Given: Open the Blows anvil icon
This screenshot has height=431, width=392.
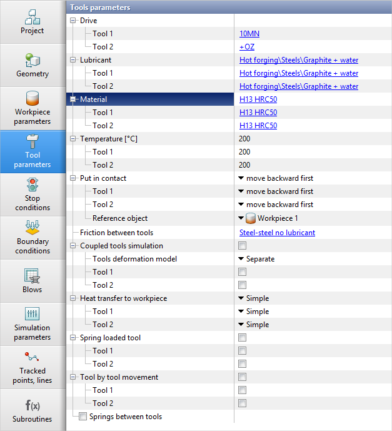Looking at the screenshot, I should pos(33,276).
